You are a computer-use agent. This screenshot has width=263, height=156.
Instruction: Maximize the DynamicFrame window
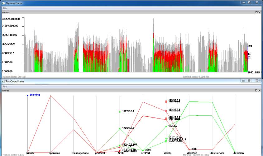pos(249,2)
